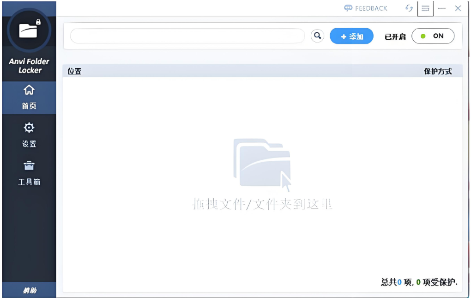
Task: Click the refresh icon near the top right
Action: [x=408, y=8]
